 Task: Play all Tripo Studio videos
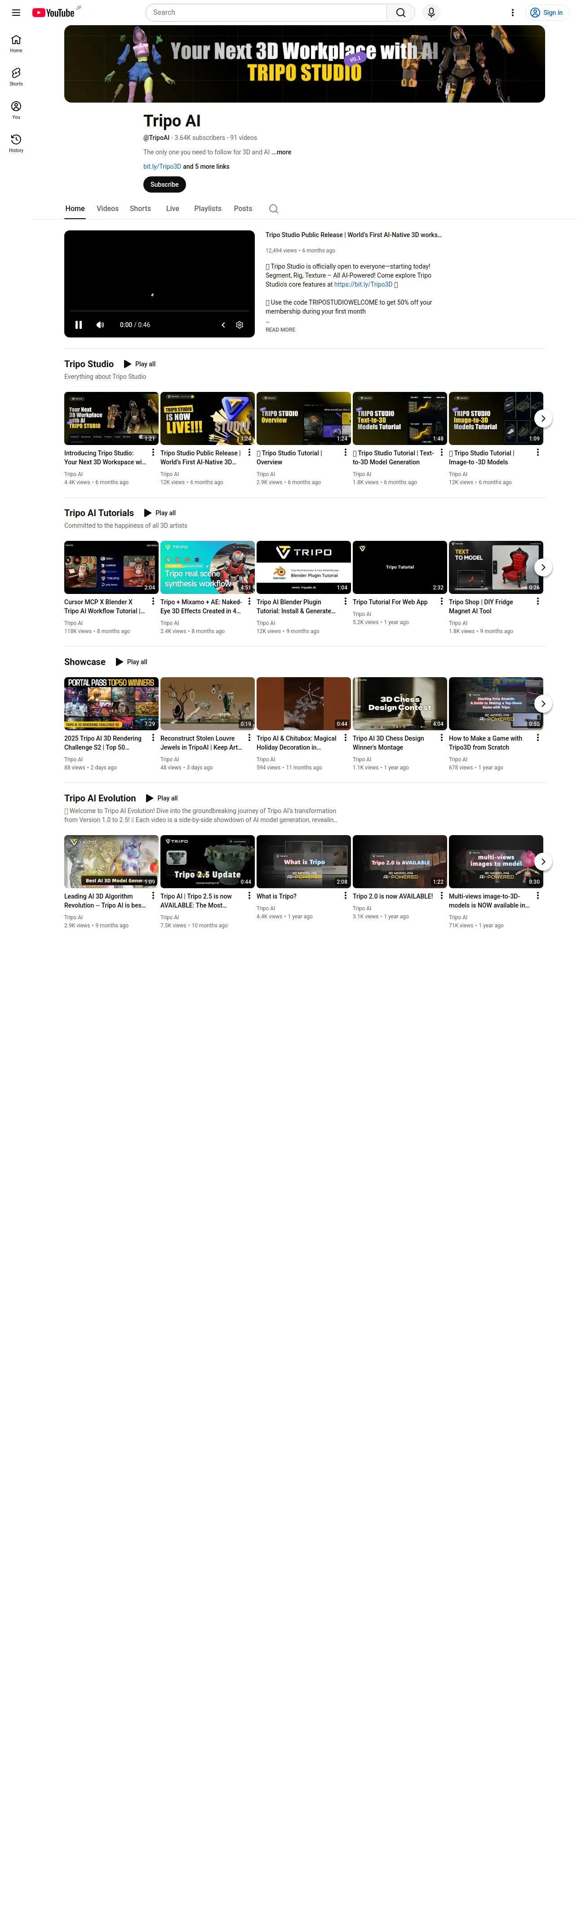click(x=140, y=364)
